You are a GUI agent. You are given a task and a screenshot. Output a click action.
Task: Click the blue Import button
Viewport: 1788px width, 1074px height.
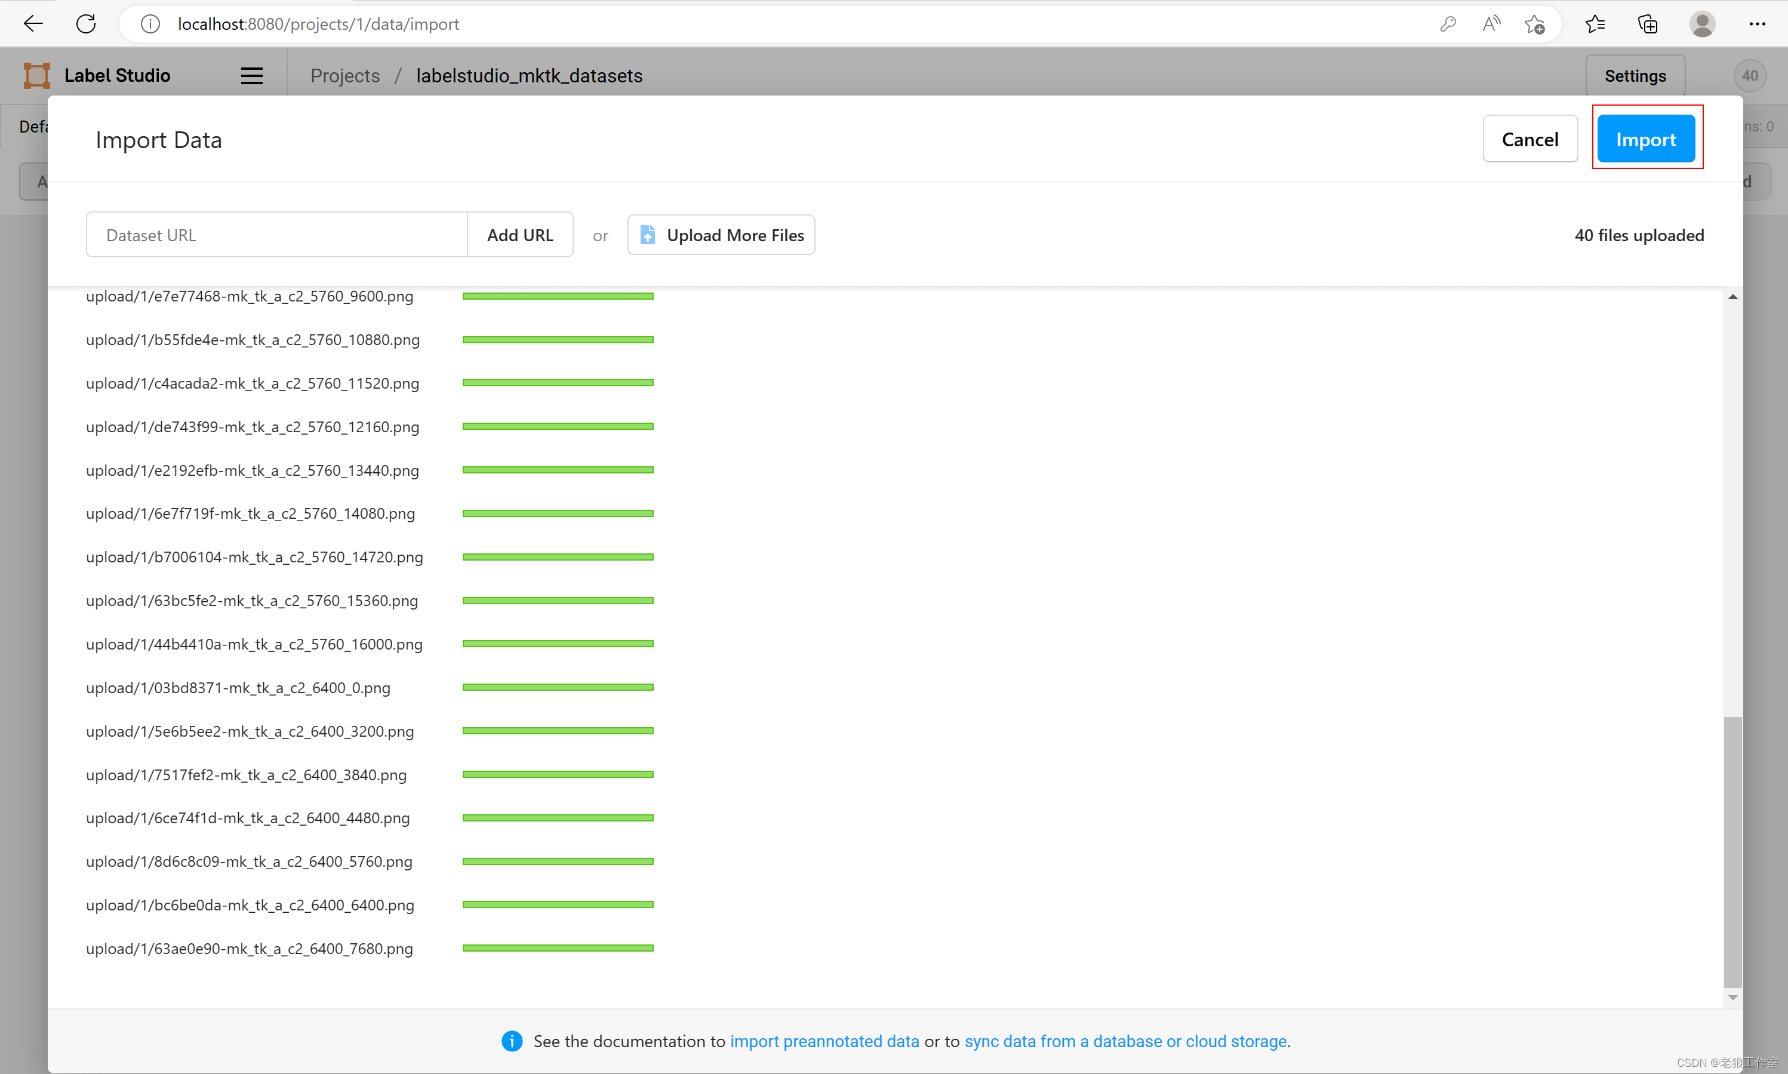click(1645, 139)
